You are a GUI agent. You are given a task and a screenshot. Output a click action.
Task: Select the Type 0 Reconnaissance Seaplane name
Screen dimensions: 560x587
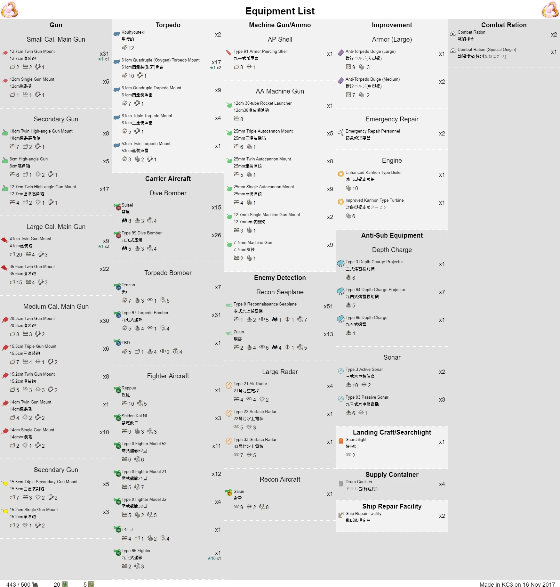[x=265, y=304]
